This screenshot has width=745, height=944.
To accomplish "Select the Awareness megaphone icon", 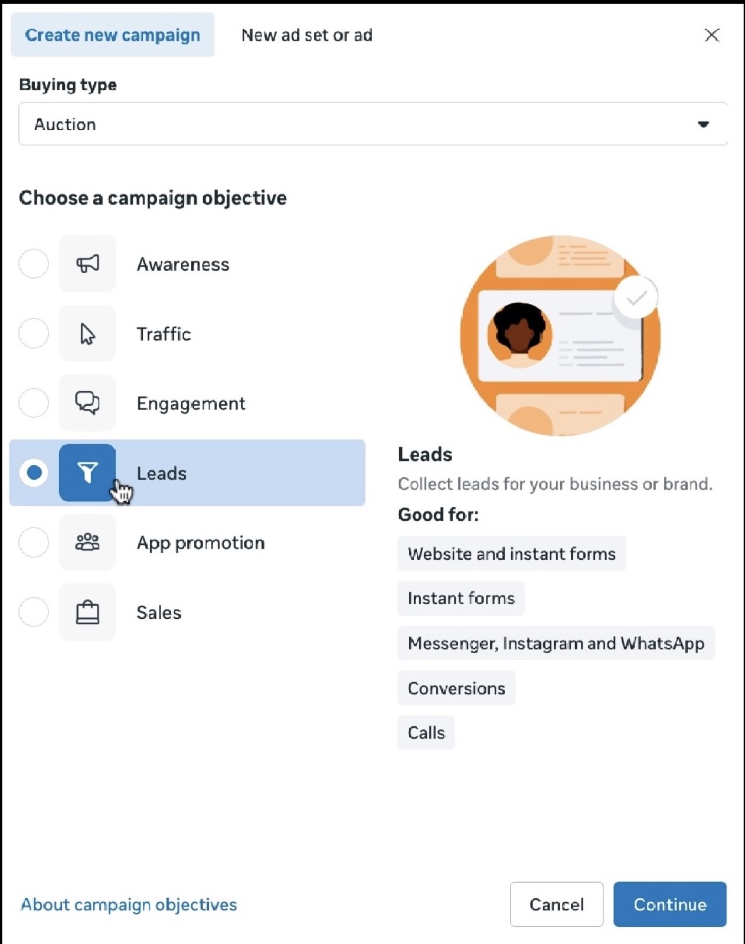I will pyautogui.click(x=87, y=264).
